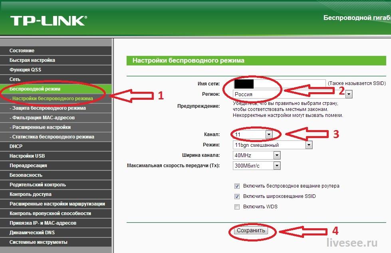Open the Режим dropdown 11bgn смешанный
Screen dimensions: 391x253
[272, 145]
